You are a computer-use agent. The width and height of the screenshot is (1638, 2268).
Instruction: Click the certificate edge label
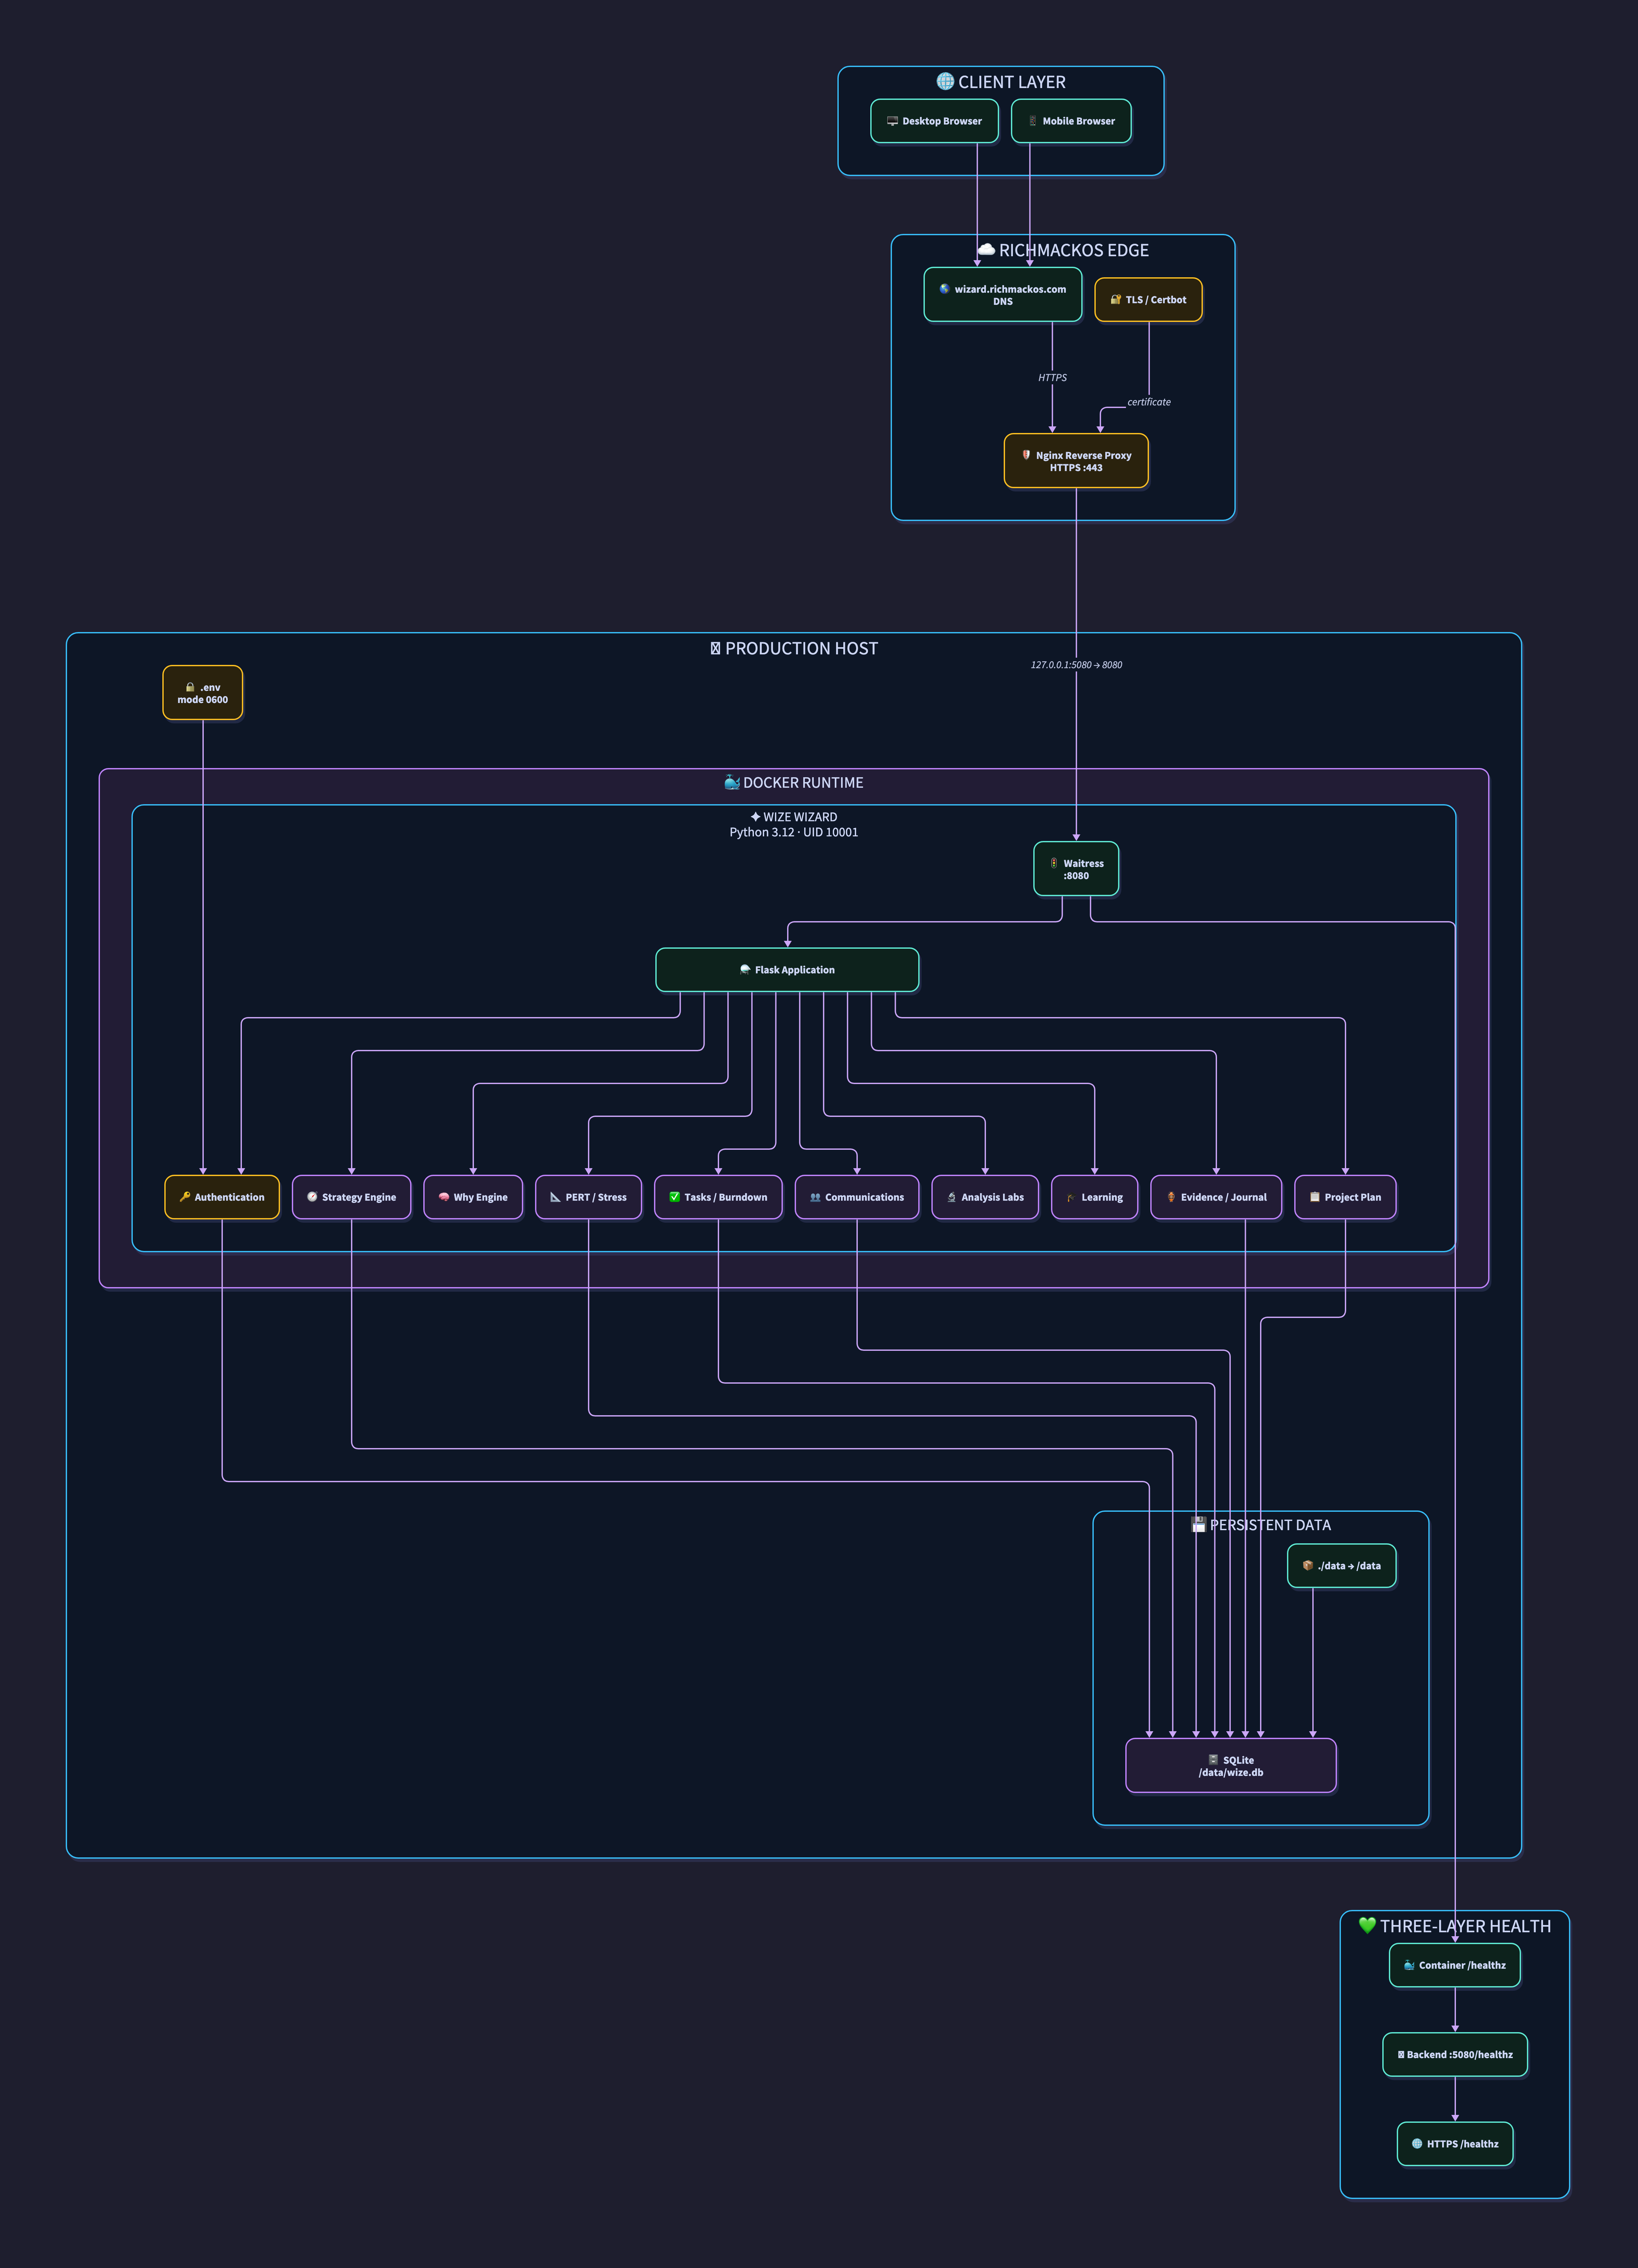click(x=1149, y=402)
